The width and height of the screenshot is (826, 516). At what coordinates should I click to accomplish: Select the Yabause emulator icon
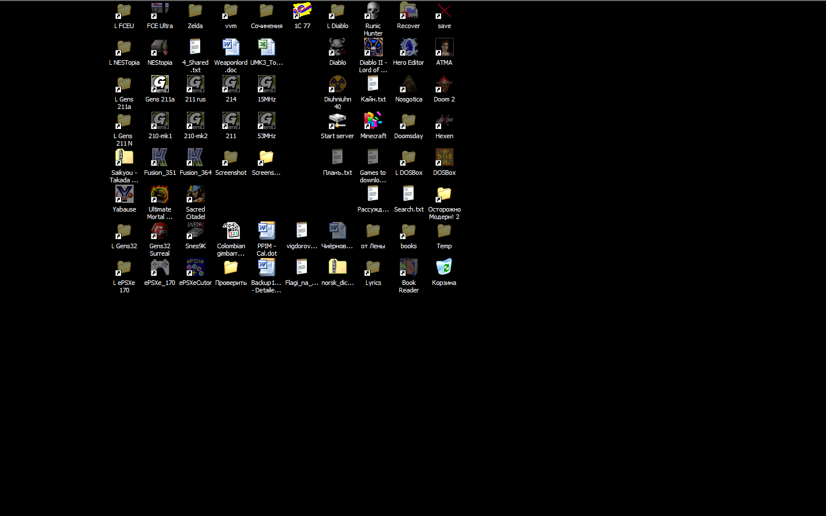[124, 195]
